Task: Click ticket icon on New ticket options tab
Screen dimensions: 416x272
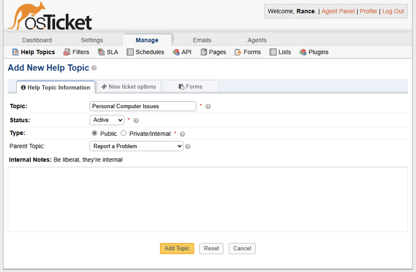Action: click(104, 86)
